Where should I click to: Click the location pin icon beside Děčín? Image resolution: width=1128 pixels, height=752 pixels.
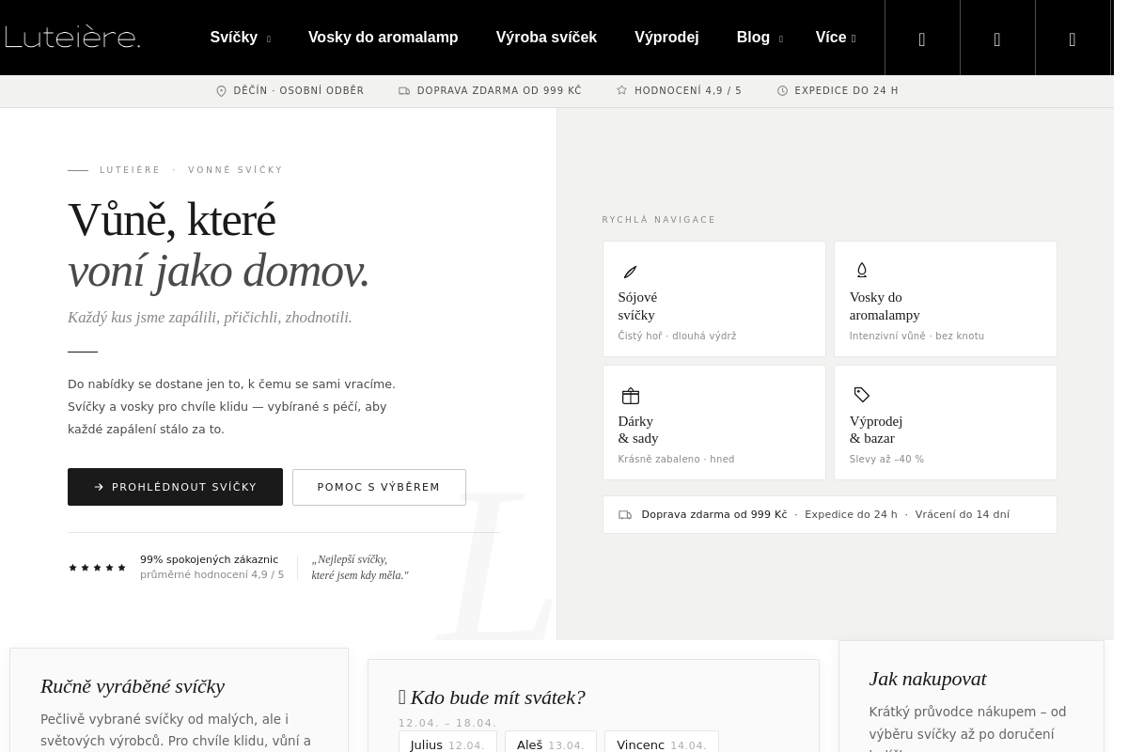tap(222, 91)
